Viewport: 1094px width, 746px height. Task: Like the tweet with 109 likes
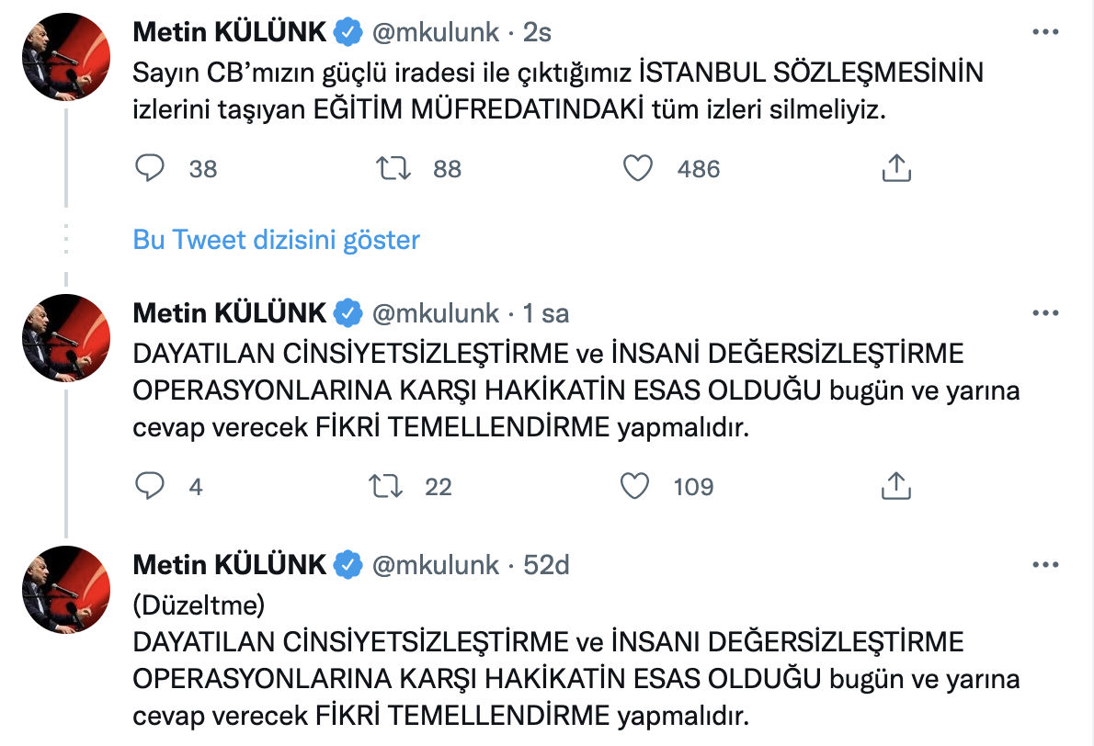point(636,487)
